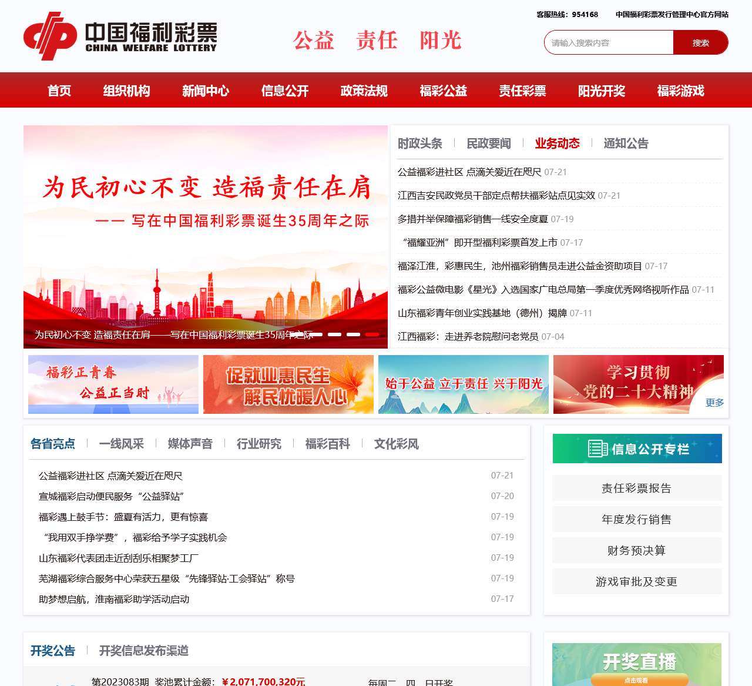Click the 更多 link on banner row
This screenshot has height=686, width=752.
pos(714,403)
